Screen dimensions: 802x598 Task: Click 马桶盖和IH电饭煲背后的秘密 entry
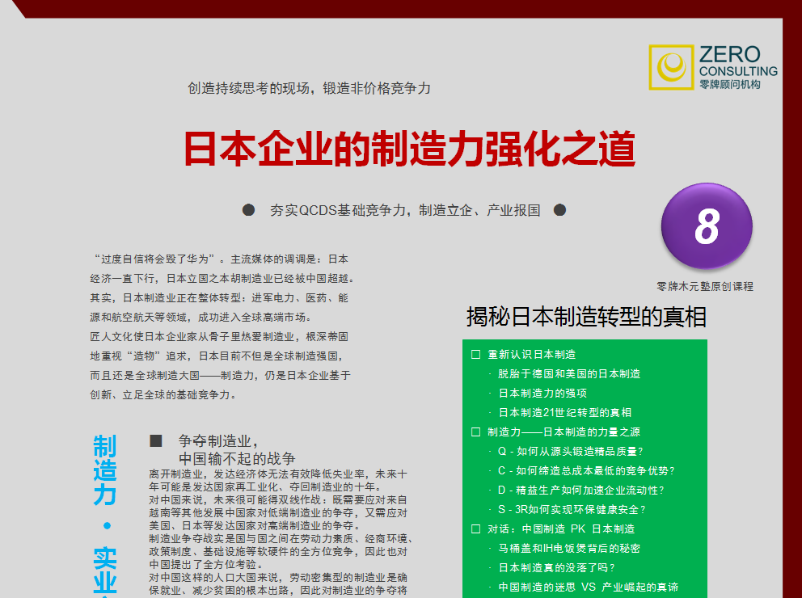569,549
